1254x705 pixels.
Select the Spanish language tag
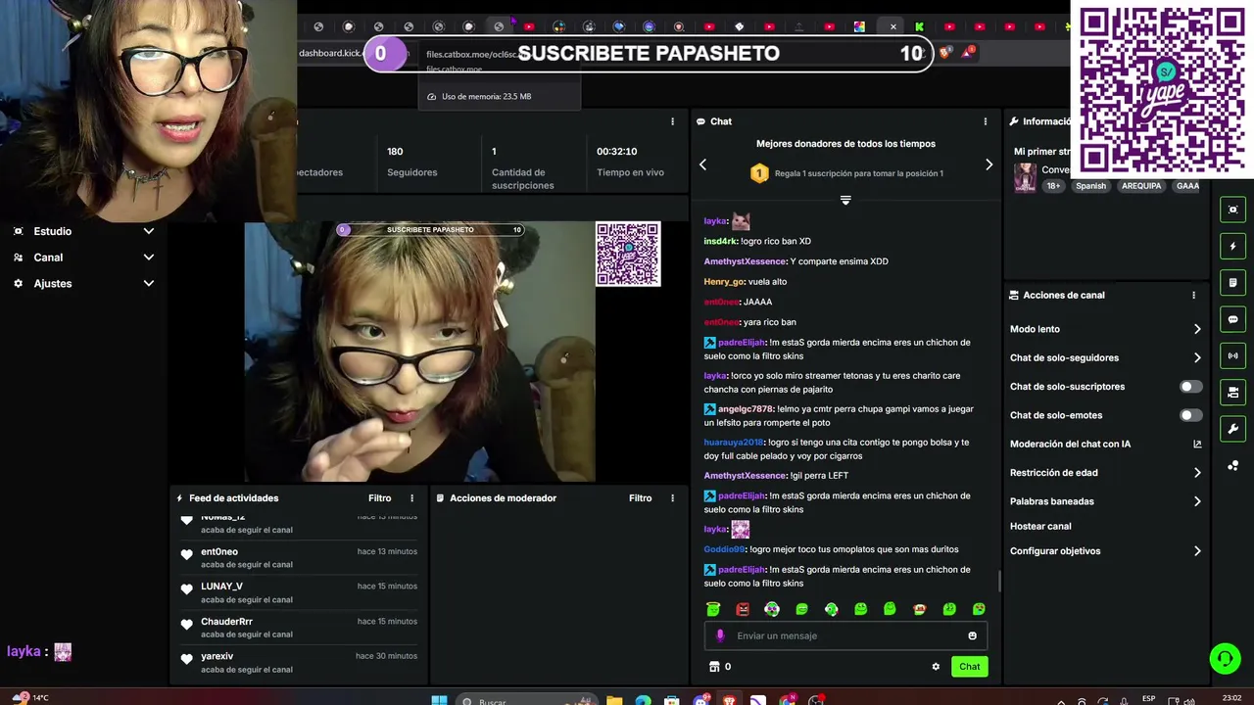(x=1090, y=186)
